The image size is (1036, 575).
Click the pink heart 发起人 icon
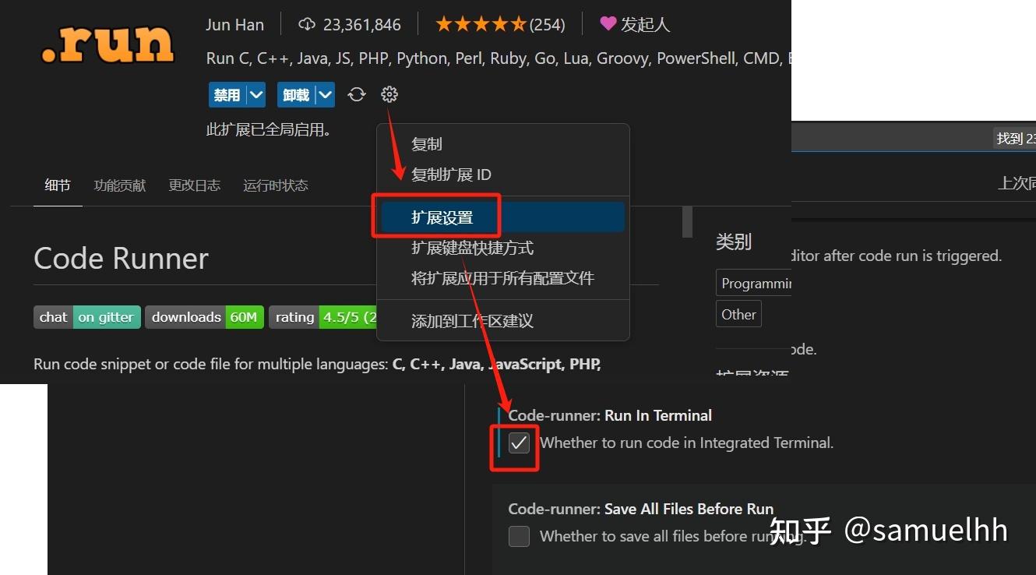pos(609,24)
